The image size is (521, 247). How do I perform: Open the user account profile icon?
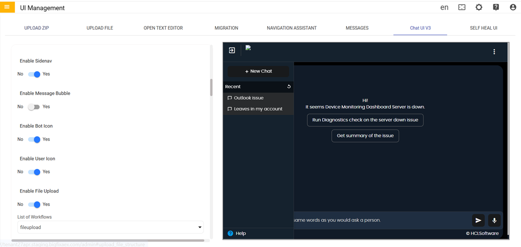click(x=513, y=7)
